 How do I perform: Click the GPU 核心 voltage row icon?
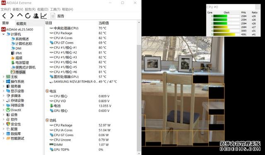click(x=51, y=111)
